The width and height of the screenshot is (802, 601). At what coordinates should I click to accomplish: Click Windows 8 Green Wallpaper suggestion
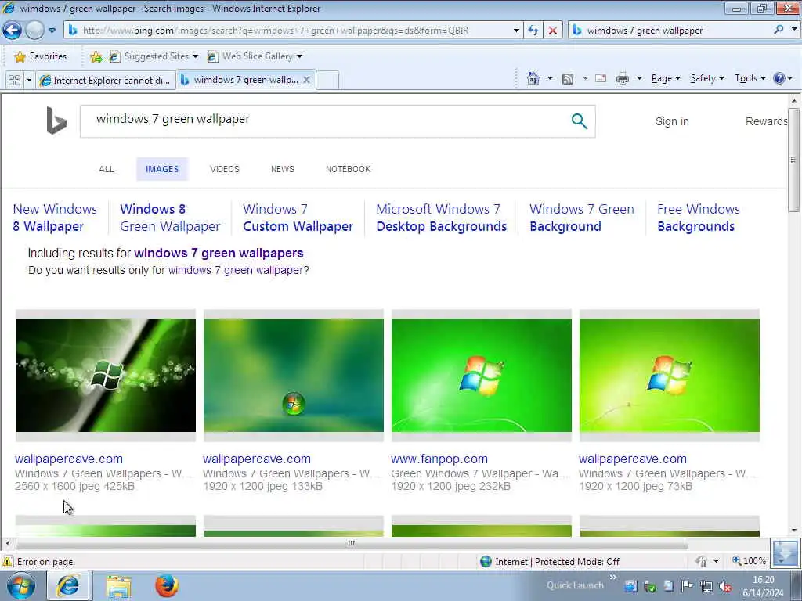click(170, 218)
